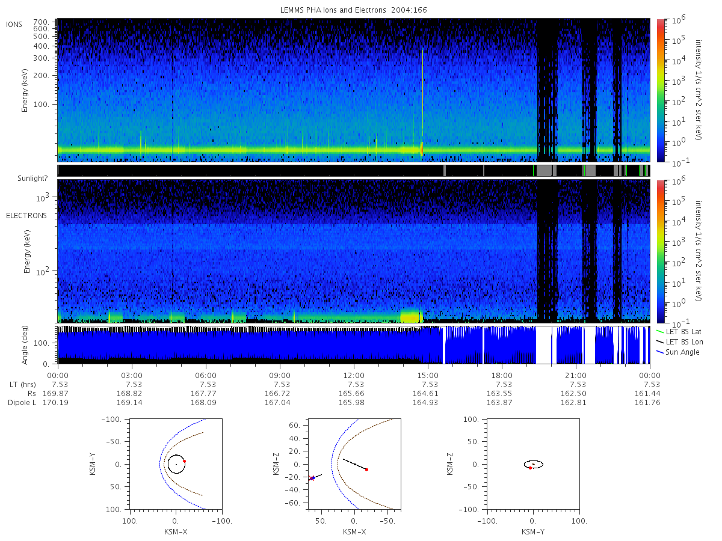Click the 'Dipole L' row label
The image size is (722, 541).
coord(21,403)
